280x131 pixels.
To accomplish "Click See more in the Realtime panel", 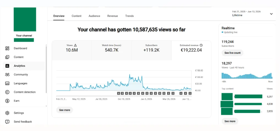I will click(230, 121).
